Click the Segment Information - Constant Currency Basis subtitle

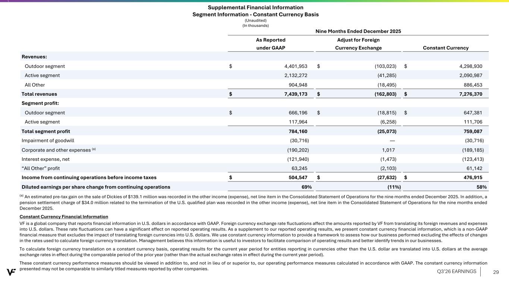pos(255,15)
